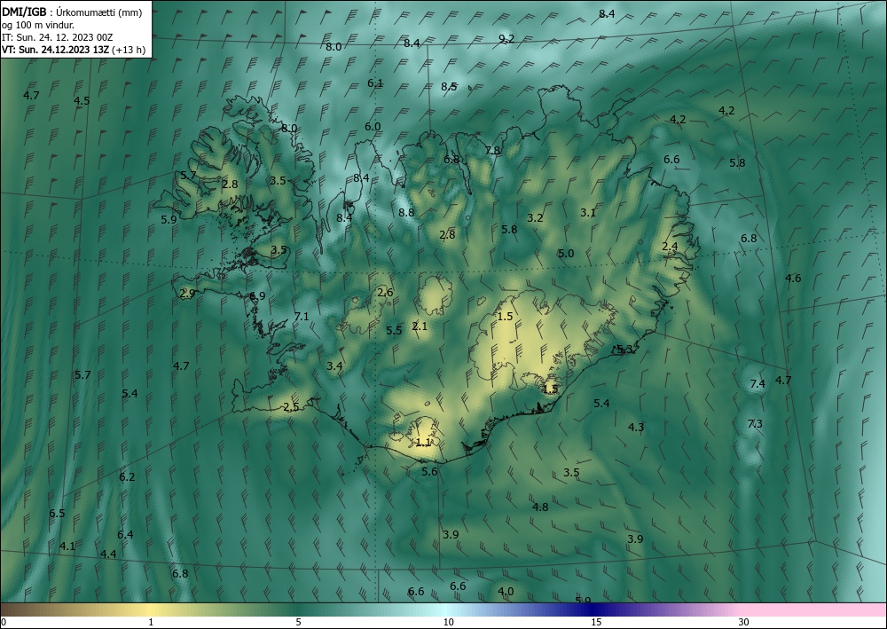Click the '5' tick label on color scale
Screen dimensions: 887x629
(x=298, y=622)
